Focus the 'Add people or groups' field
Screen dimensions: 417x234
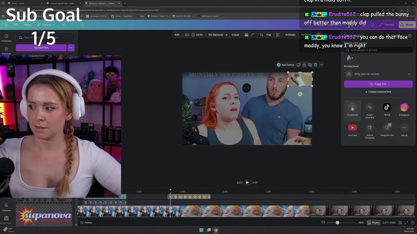coord(378,50)
